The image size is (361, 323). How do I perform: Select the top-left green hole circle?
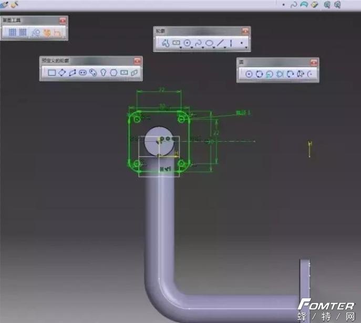pyautogui.click(x=138, y=119)
